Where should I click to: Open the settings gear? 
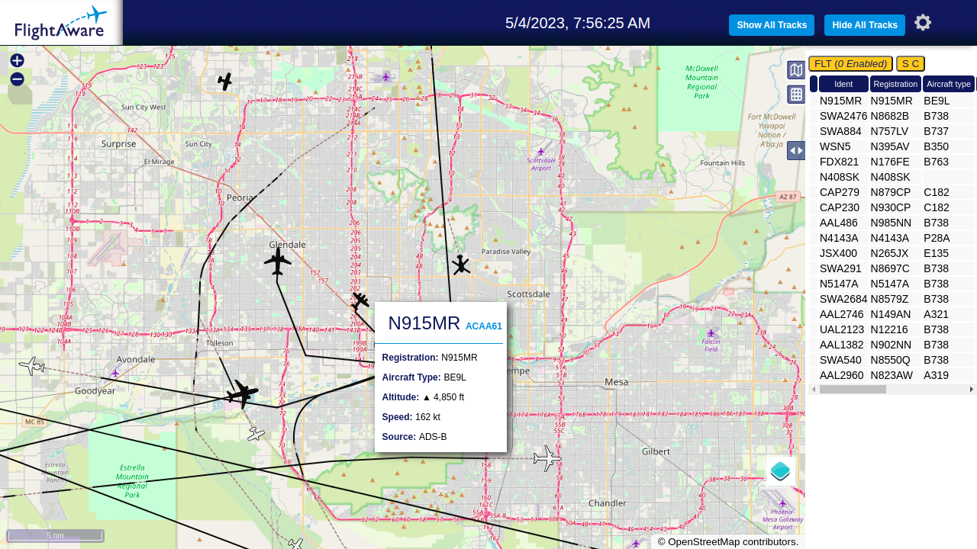coord(923,23)
